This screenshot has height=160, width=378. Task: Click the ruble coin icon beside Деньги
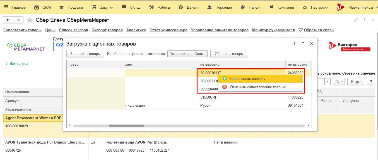[x=181, y=8]
